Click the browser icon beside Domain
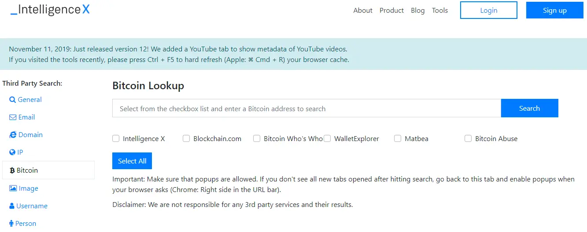587x232 pixels. click(13, 135)
